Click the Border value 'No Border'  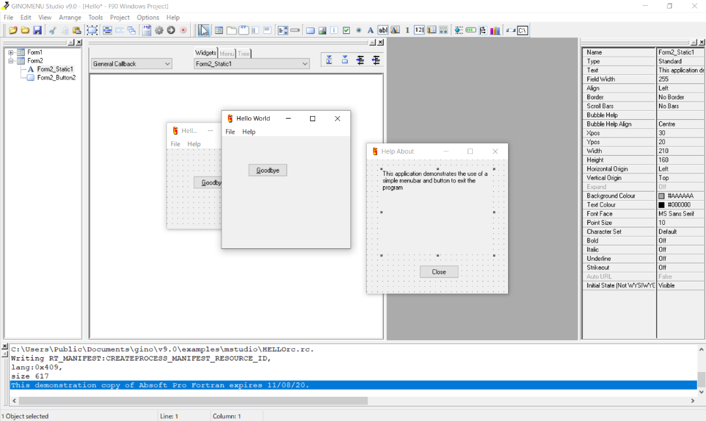click(681, 97)
